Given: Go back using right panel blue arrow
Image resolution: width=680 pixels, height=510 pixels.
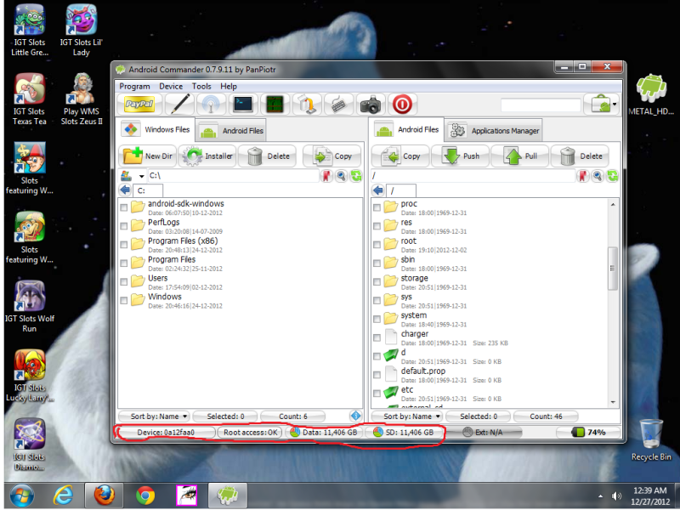Looking at the screenshot, I should 378,190.
